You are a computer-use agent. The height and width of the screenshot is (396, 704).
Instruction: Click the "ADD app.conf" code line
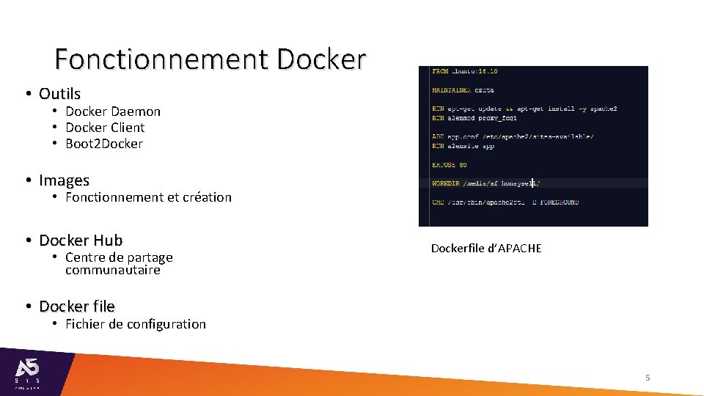(x=513, y=136)
